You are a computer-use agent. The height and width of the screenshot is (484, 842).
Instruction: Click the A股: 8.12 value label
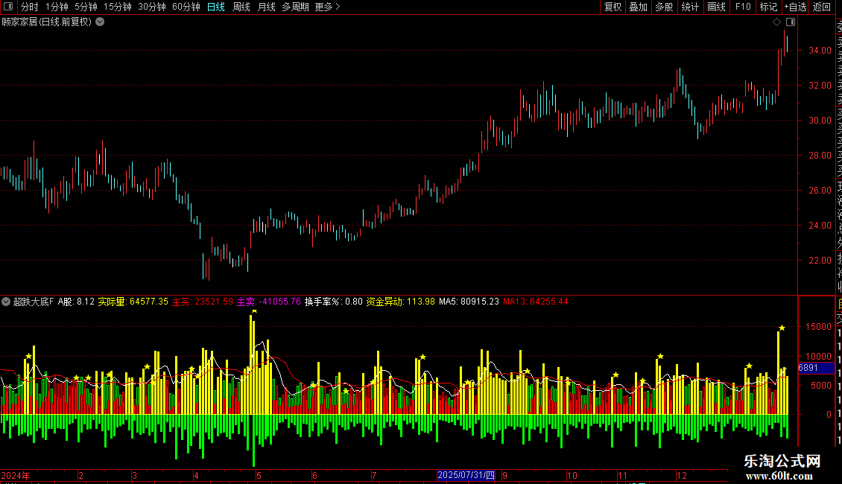(76, 302)
